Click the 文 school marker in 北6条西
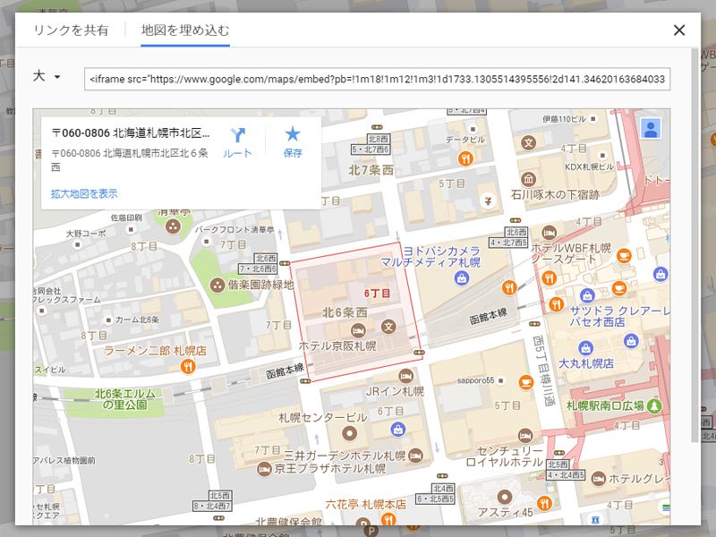Screen dimensions: 716x537 (388, 327)
